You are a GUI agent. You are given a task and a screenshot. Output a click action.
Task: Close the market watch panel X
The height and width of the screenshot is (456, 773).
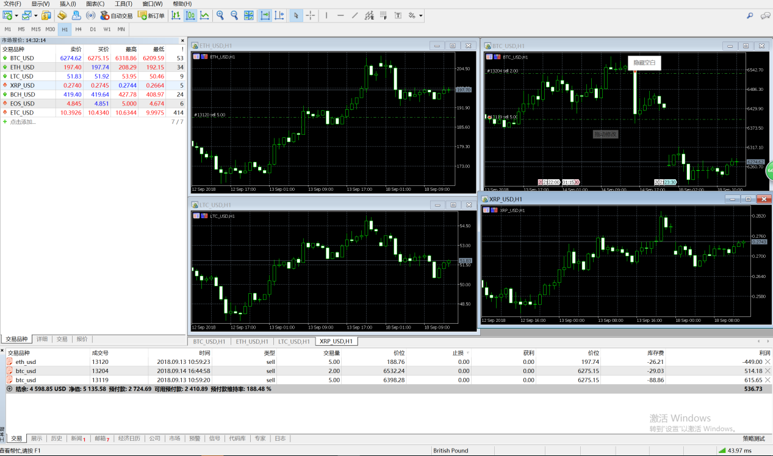182,40
